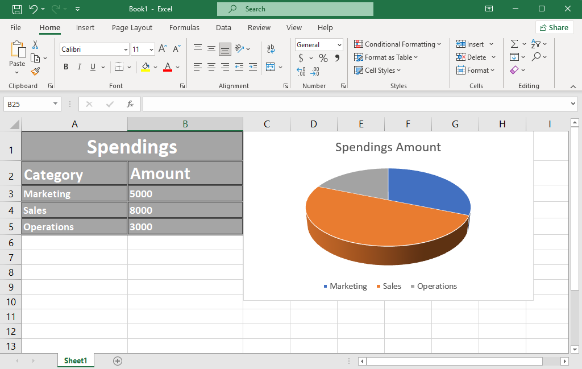
Task: Click Increase Decimal icon
Action: tap(301, 71)
